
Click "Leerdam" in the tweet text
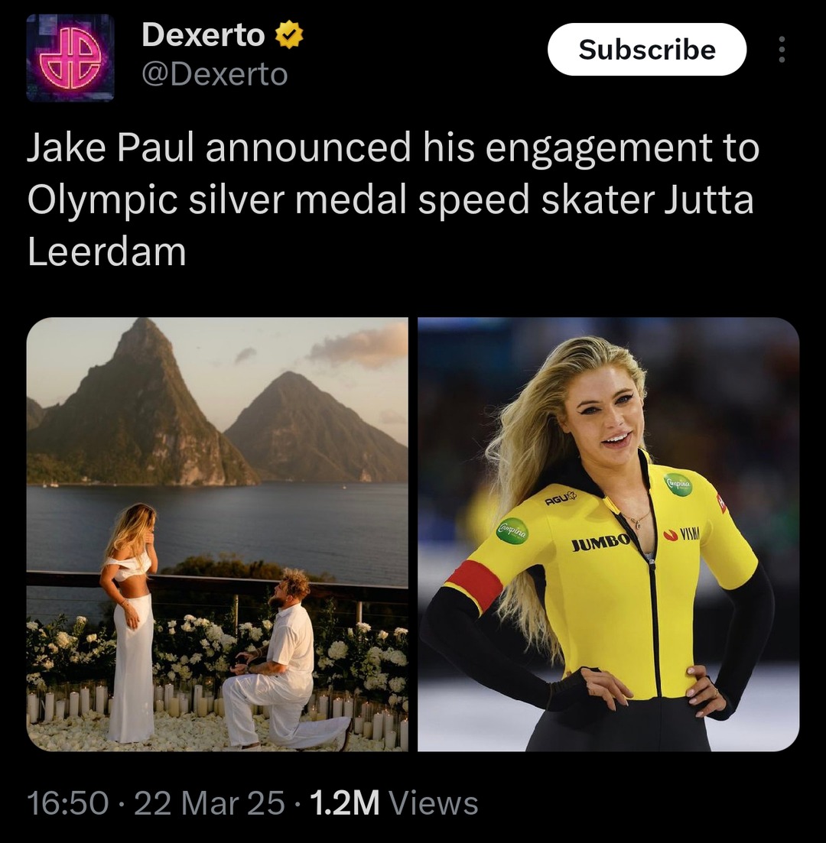[107, 252]
